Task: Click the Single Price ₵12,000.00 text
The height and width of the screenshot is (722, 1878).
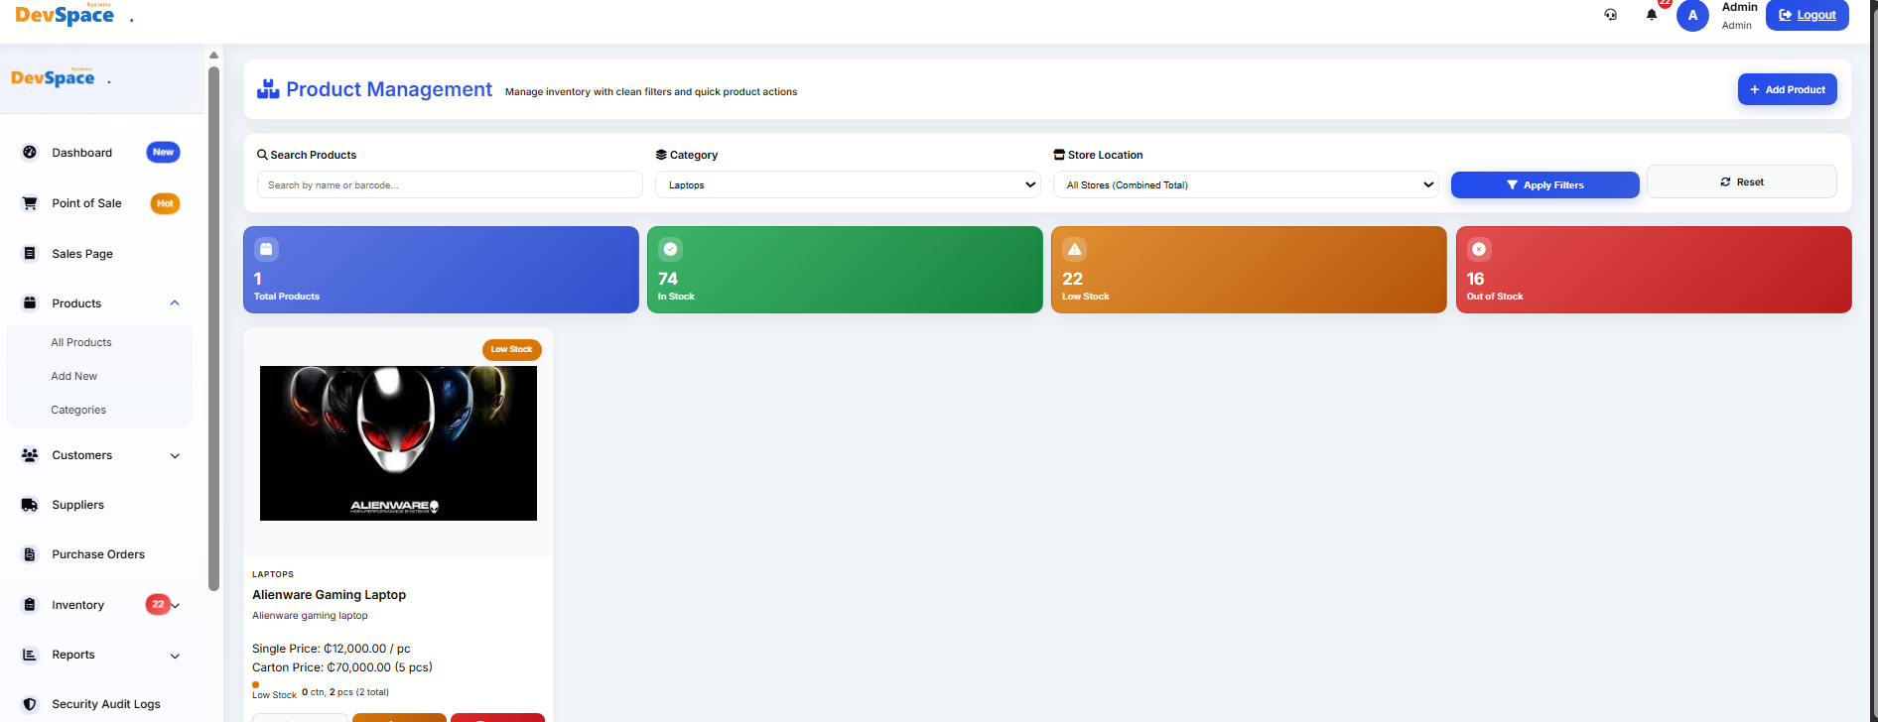Action: 331,649
